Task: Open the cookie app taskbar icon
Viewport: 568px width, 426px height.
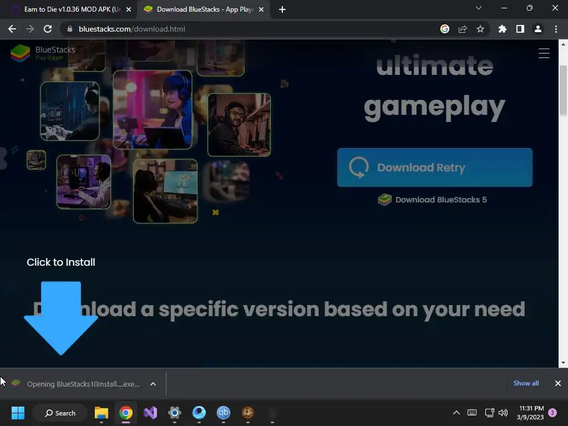Action: point(248,413)
